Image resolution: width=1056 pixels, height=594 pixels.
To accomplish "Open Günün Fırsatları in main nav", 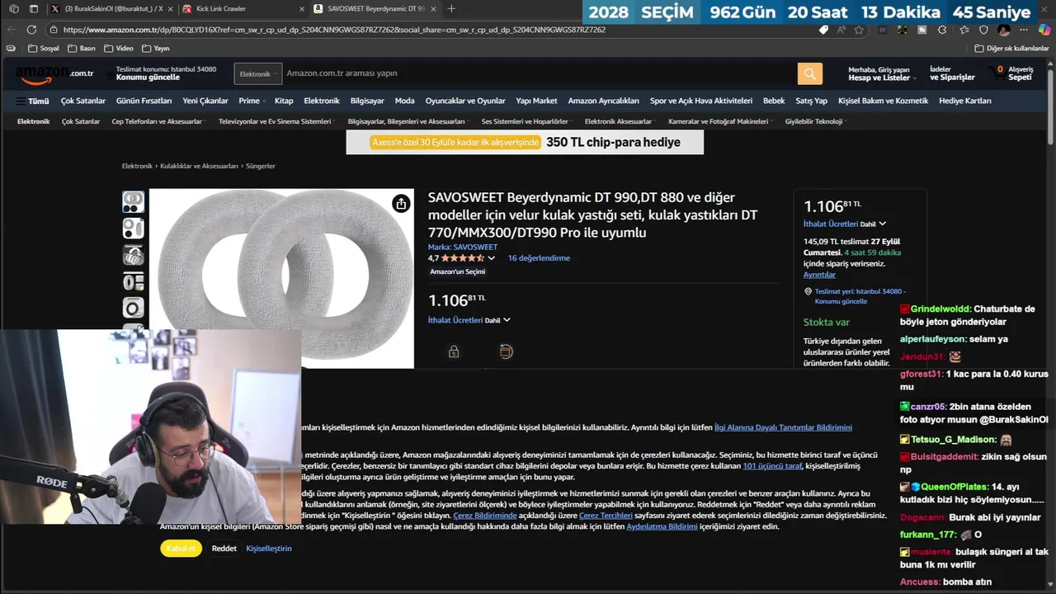I will pyautogui.click(x=144, y=101).
